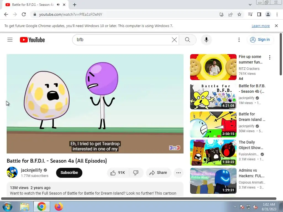Viewport: 283px width, 212px height.
Task: Open the jacknjellify channel avatar
Action: [12, 172]
